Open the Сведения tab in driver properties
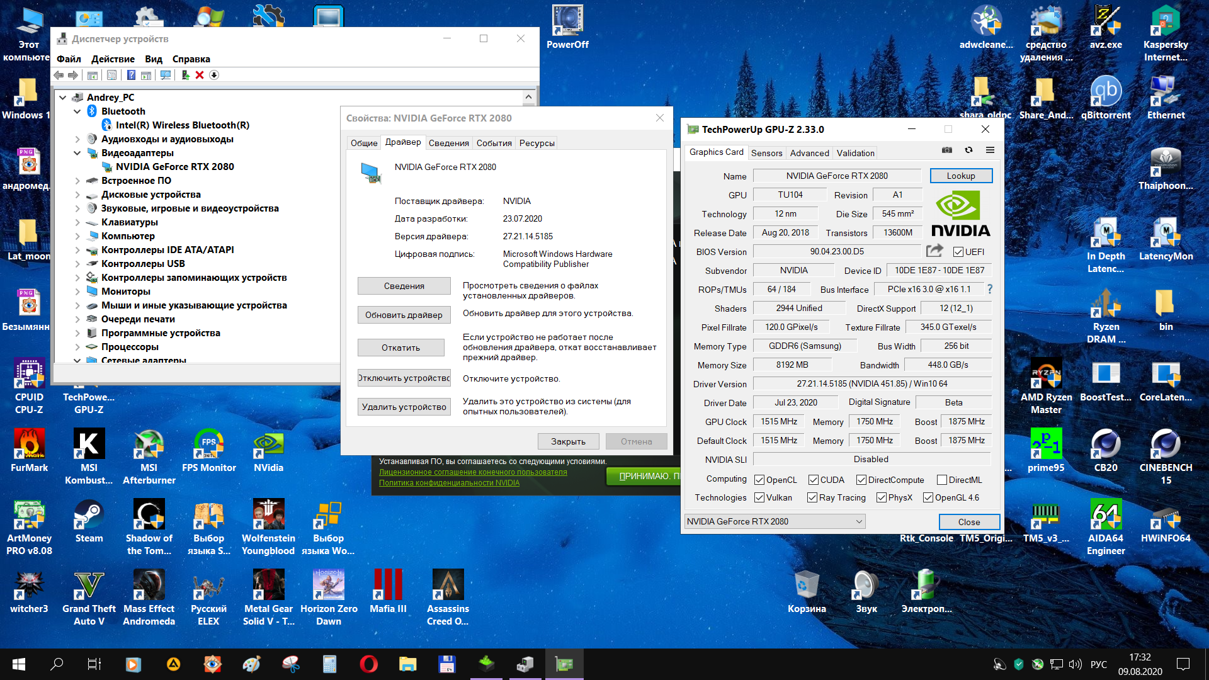This screenshot has height=680, width=1209. [x=448, y=143]
